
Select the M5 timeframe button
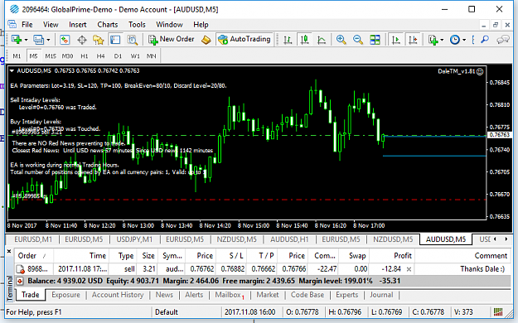tap(33, 56)
